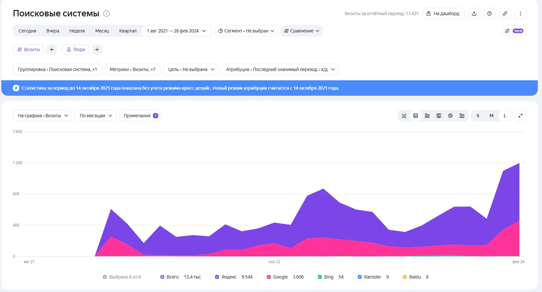Switch period to Вчера
The width and height of the screenshot is (542, 292).
(53, 31)
